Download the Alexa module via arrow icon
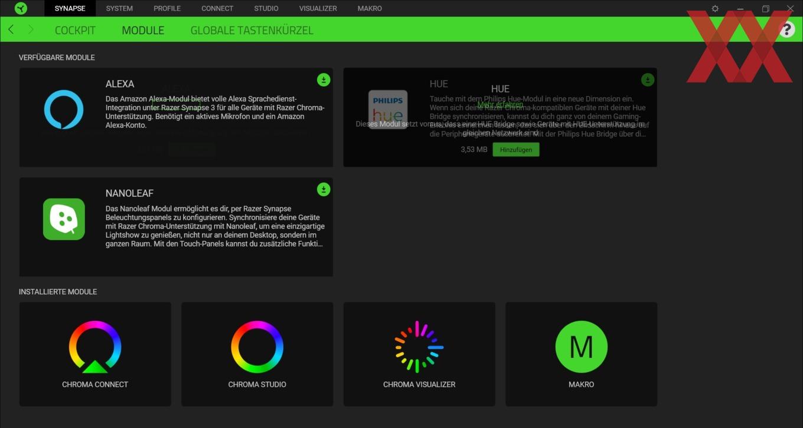Screen dimensions: 803x428 click(x=324, y=80)
